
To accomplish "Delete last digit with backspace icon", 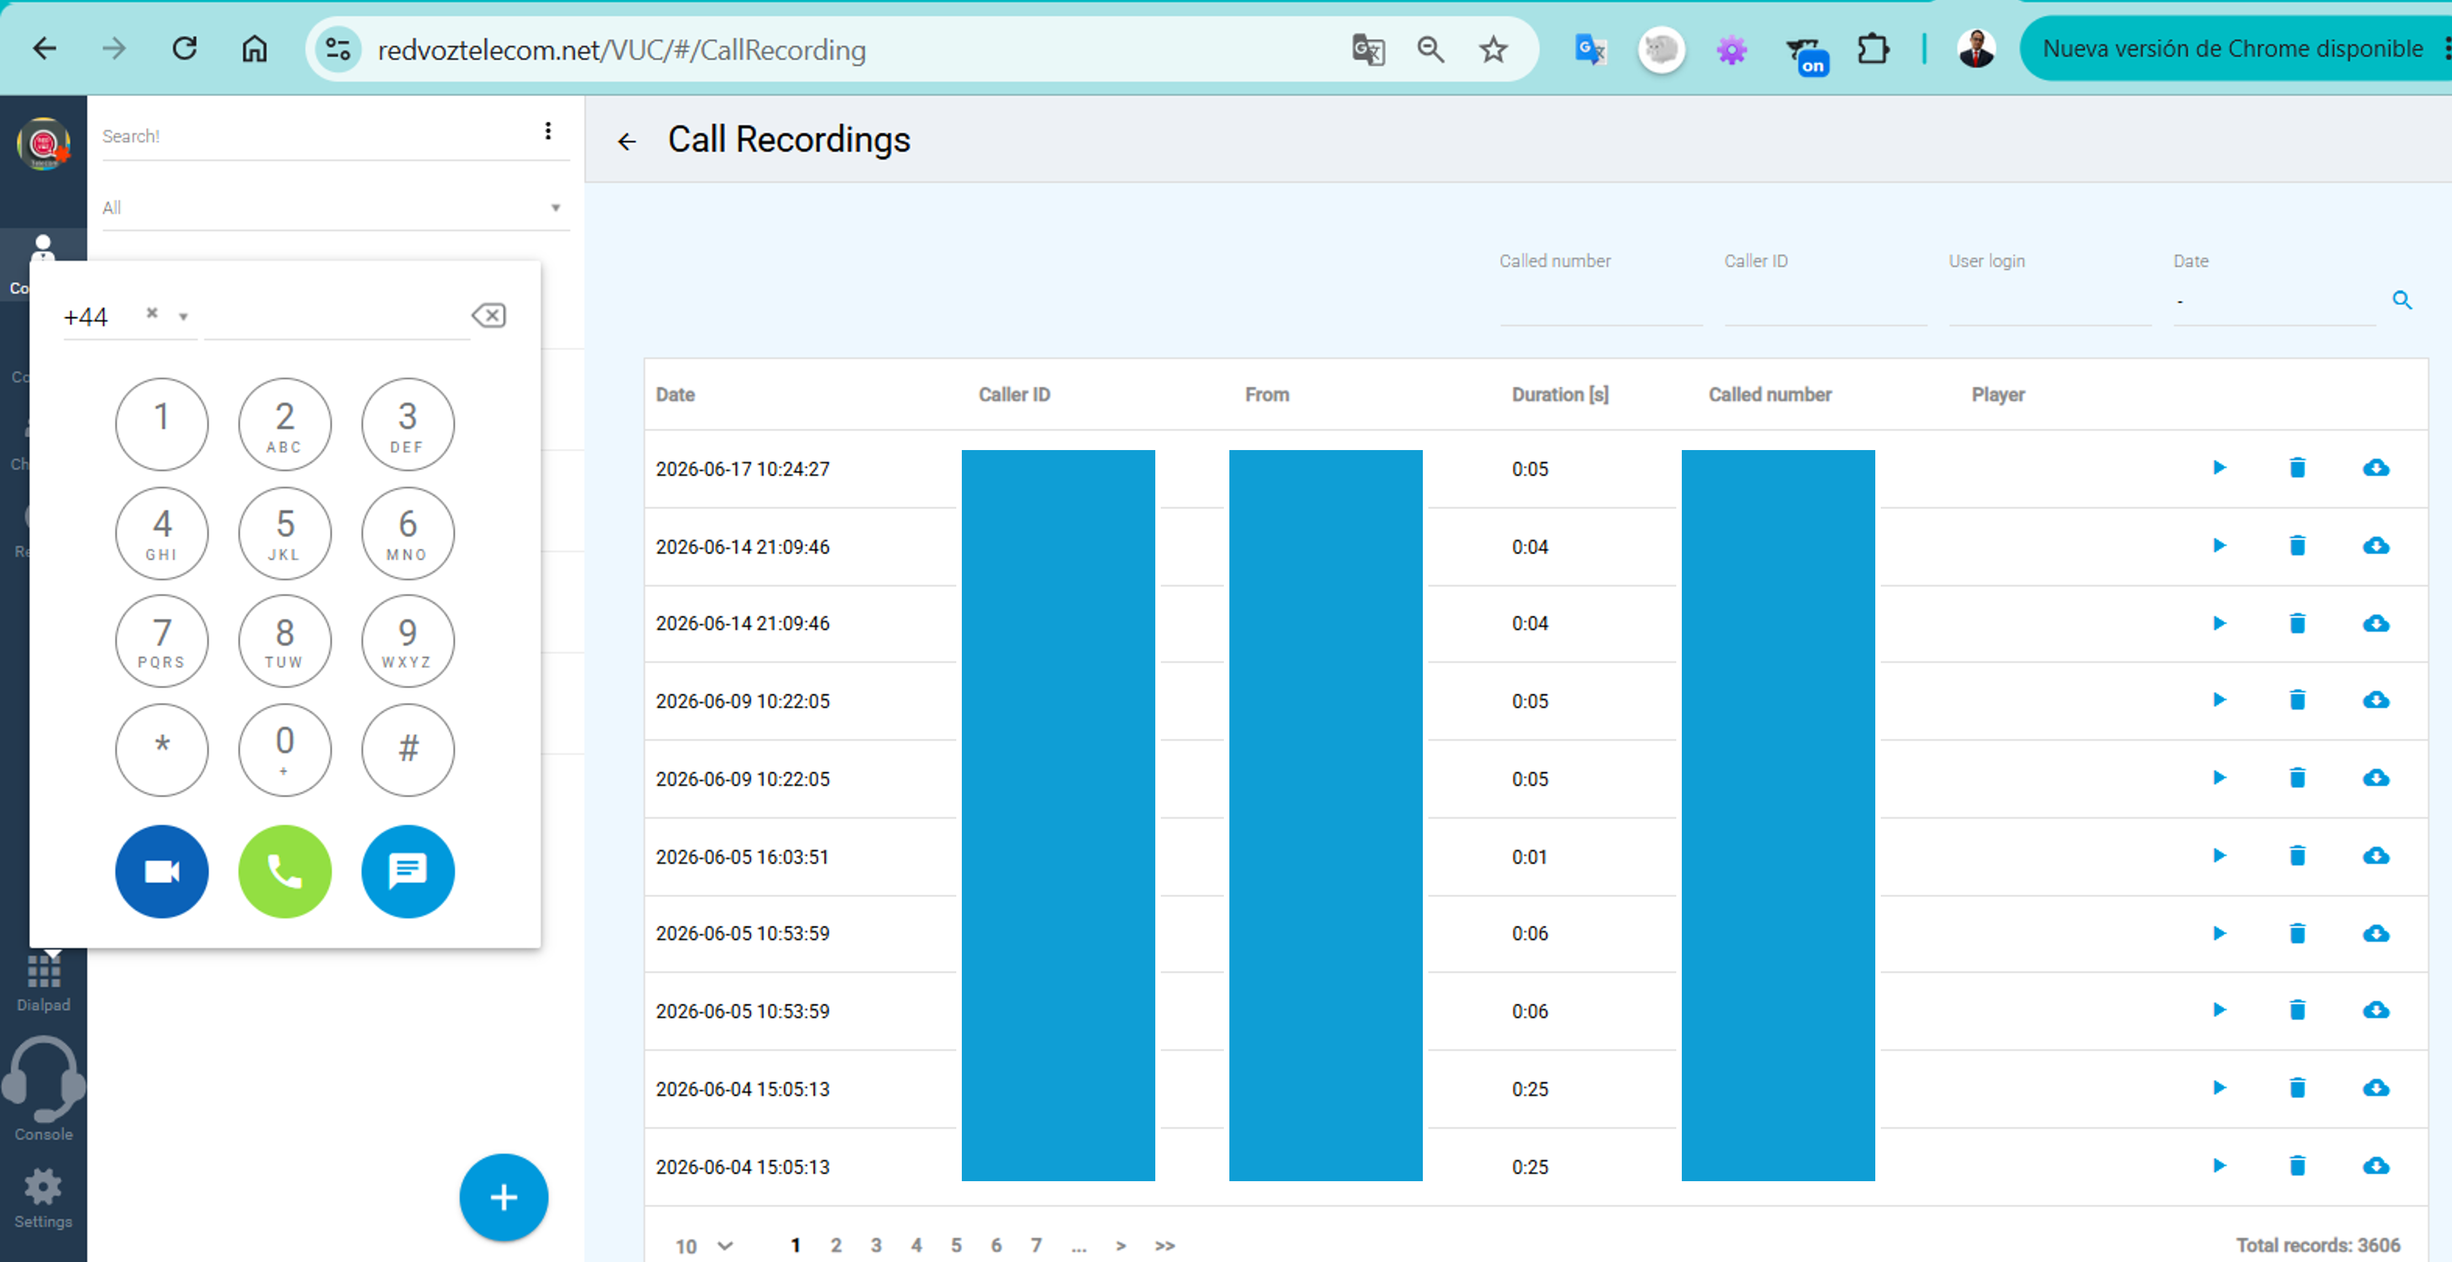I will pos(489,315).
